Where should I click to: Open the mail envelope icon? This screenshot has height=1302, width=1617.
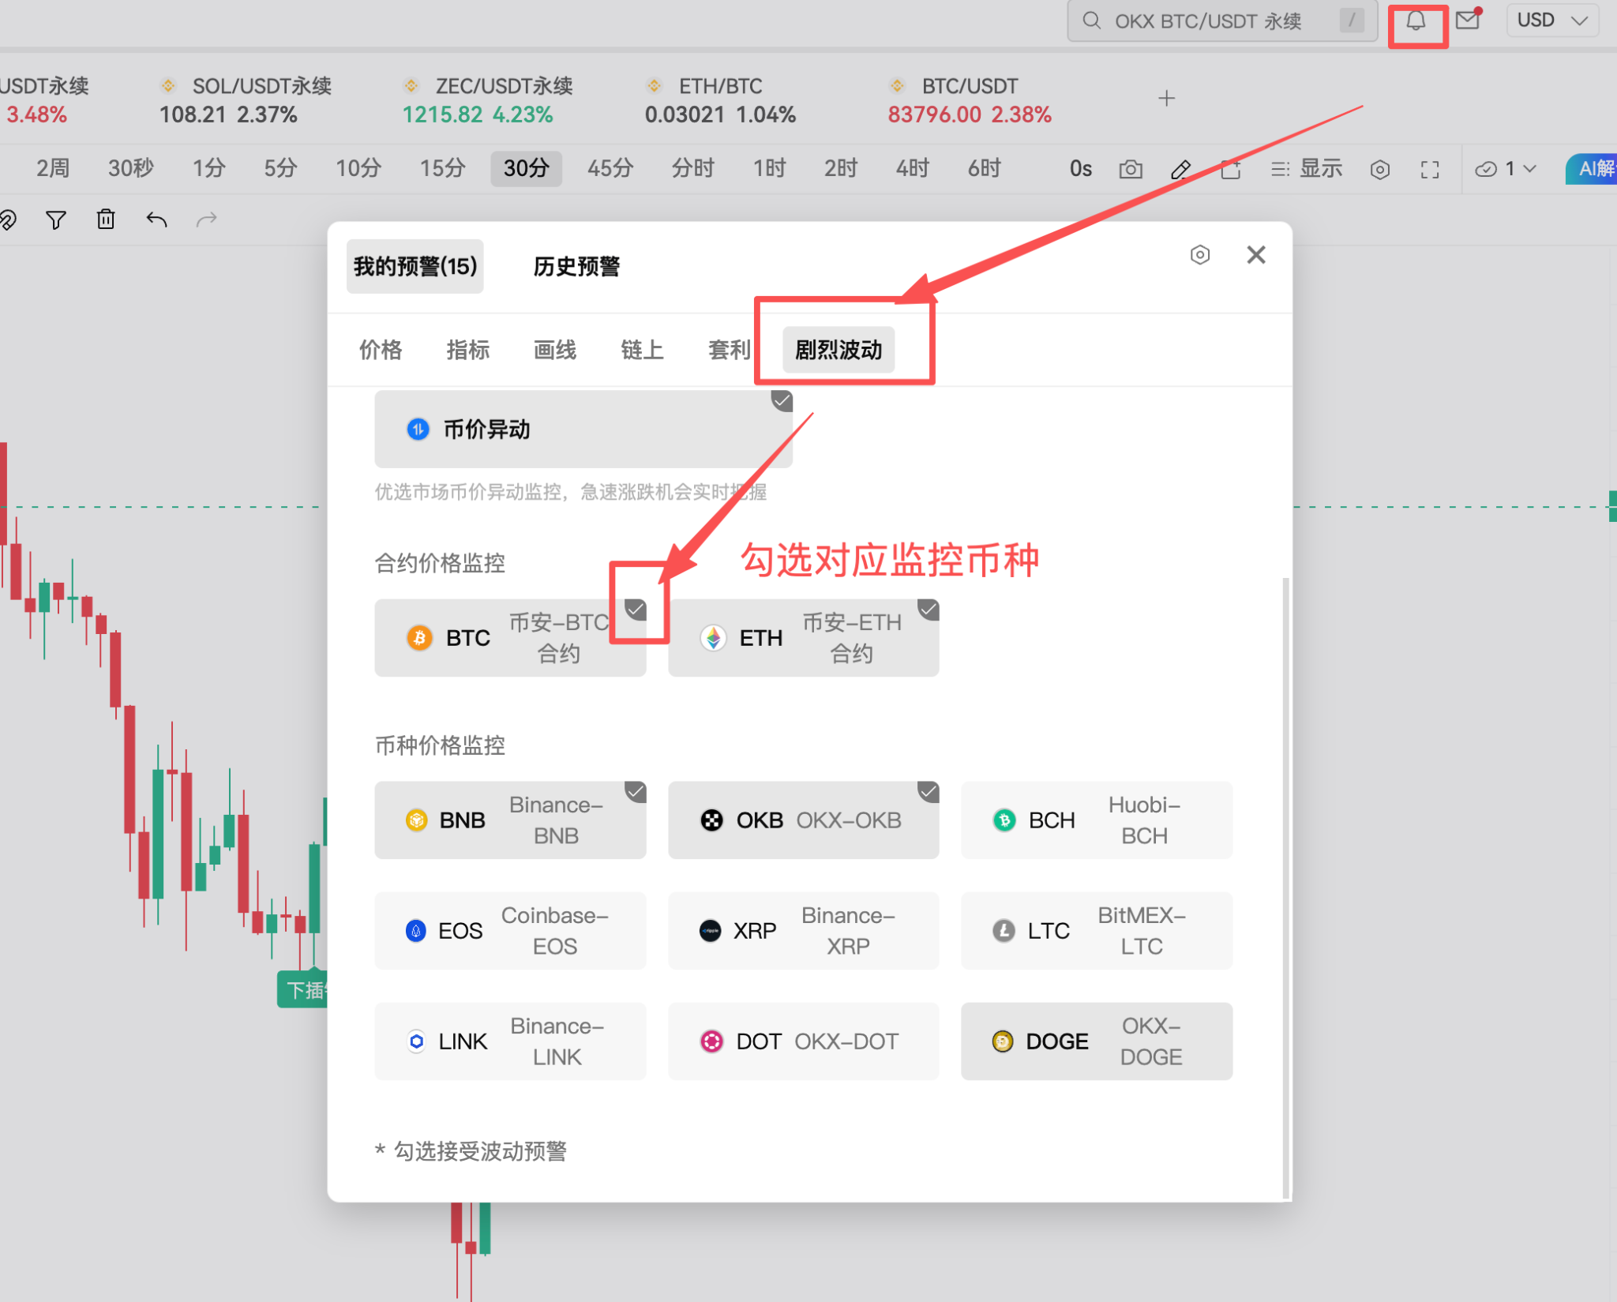point(1468,20)
